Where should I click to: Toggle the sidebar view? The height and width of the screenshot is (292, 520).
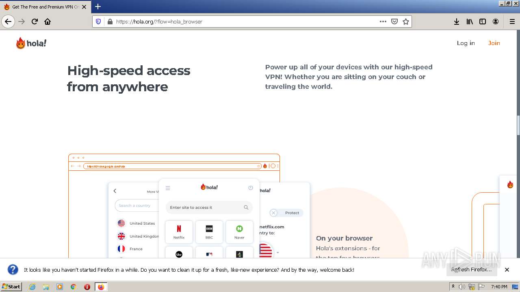coord(483,21)
